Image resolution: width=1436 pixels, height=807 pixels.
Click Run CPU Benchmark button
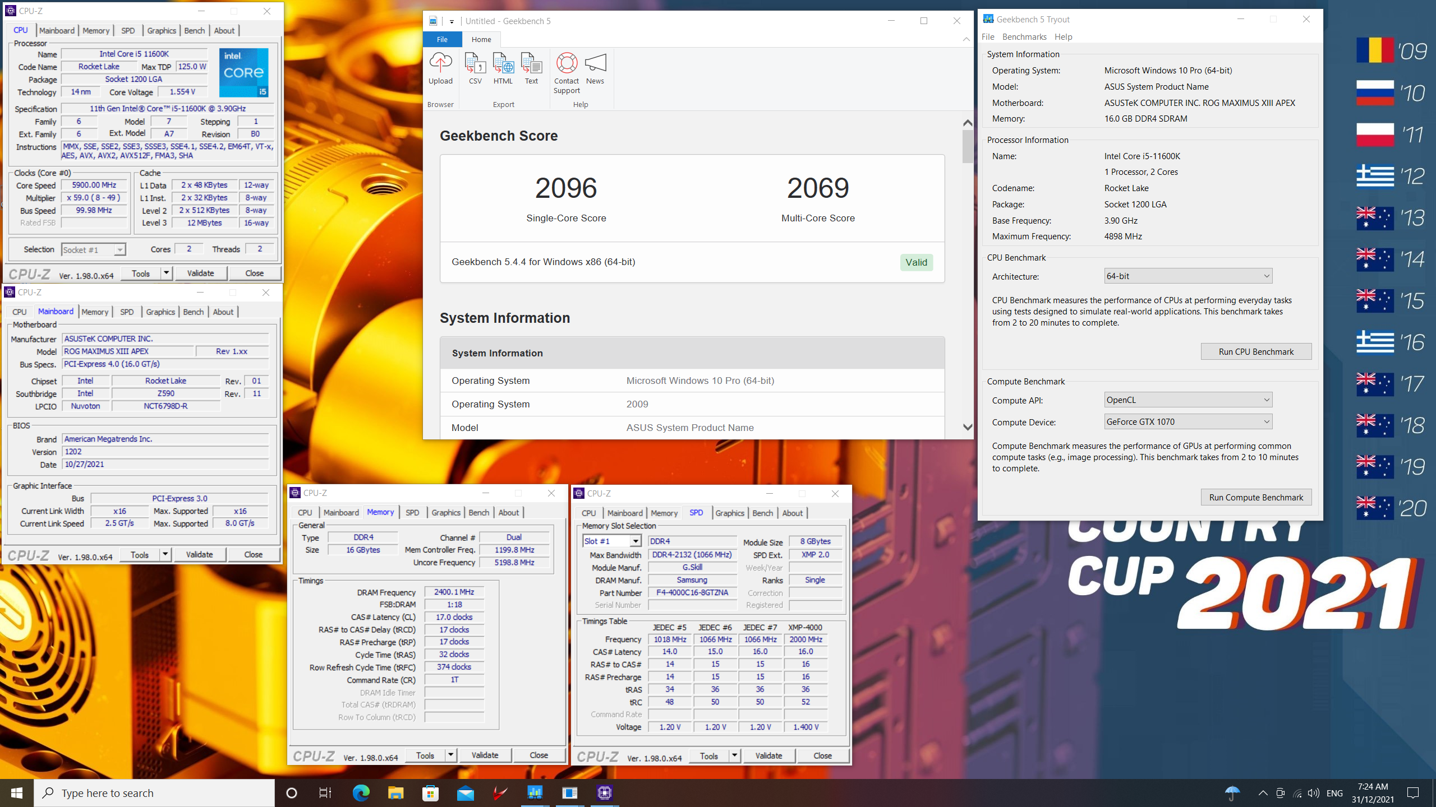(1256, 352)
